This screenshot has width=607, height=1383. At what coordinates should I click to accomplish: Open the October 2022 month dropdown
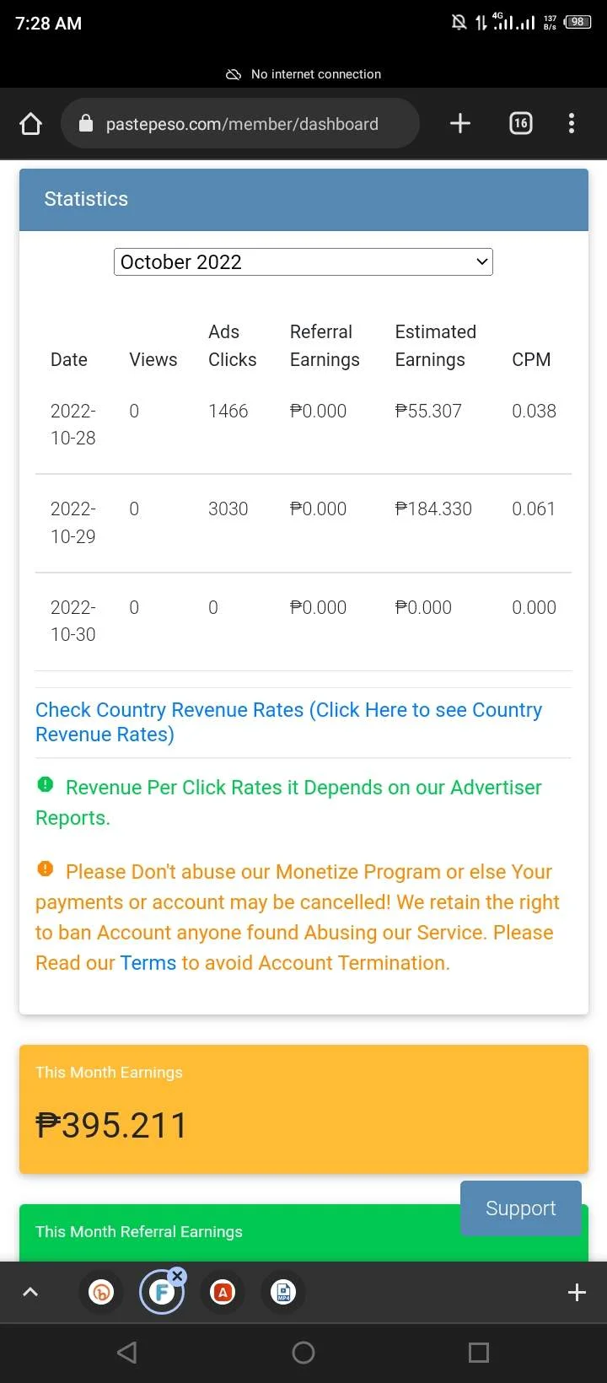pyautogui.click(x=303, y=262)
